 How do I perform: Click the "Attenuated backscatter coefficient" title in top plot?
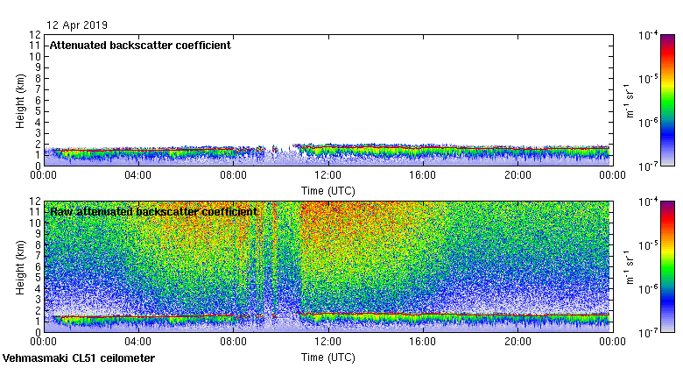(140, 46)
